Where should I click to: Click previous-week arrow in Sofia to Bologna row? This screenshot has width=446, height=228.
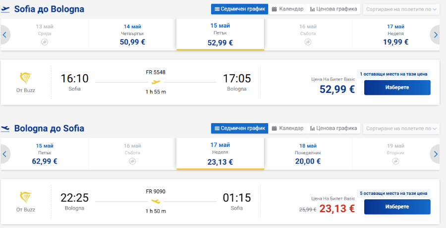click(5, 35)
